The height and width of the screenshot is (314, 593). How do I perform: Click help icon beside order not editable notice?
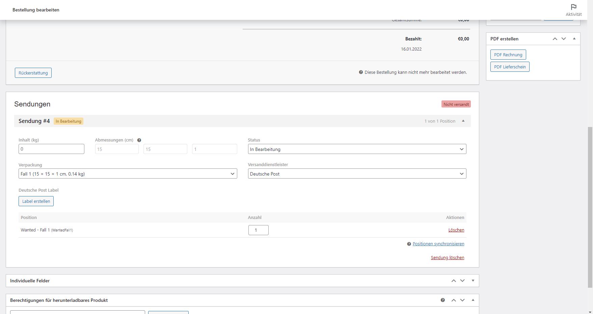pos(361,72)
